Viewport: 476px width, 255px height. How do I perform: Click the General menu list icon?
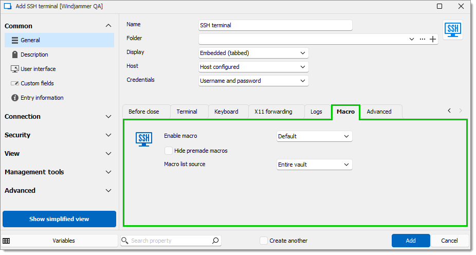pos(14,40)
